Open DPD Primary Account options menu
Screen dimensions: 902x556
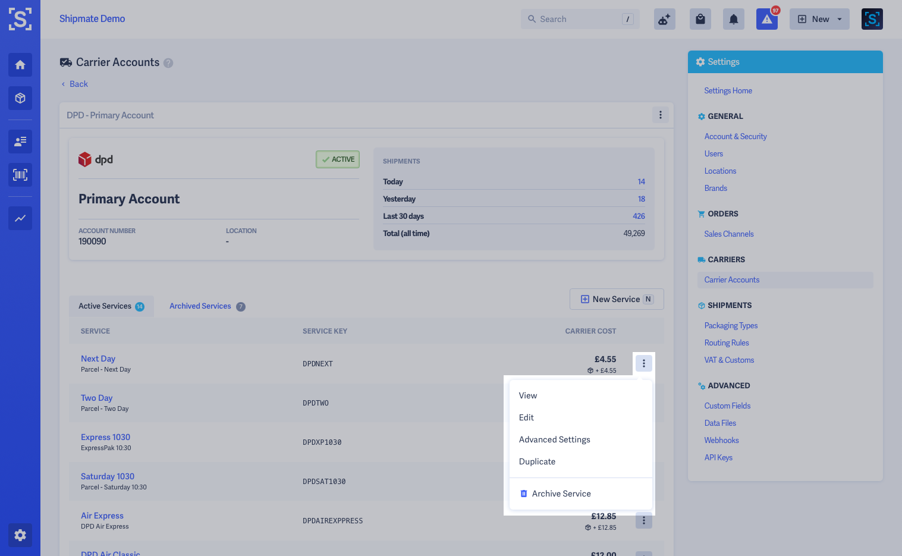[x=661, y=115]
